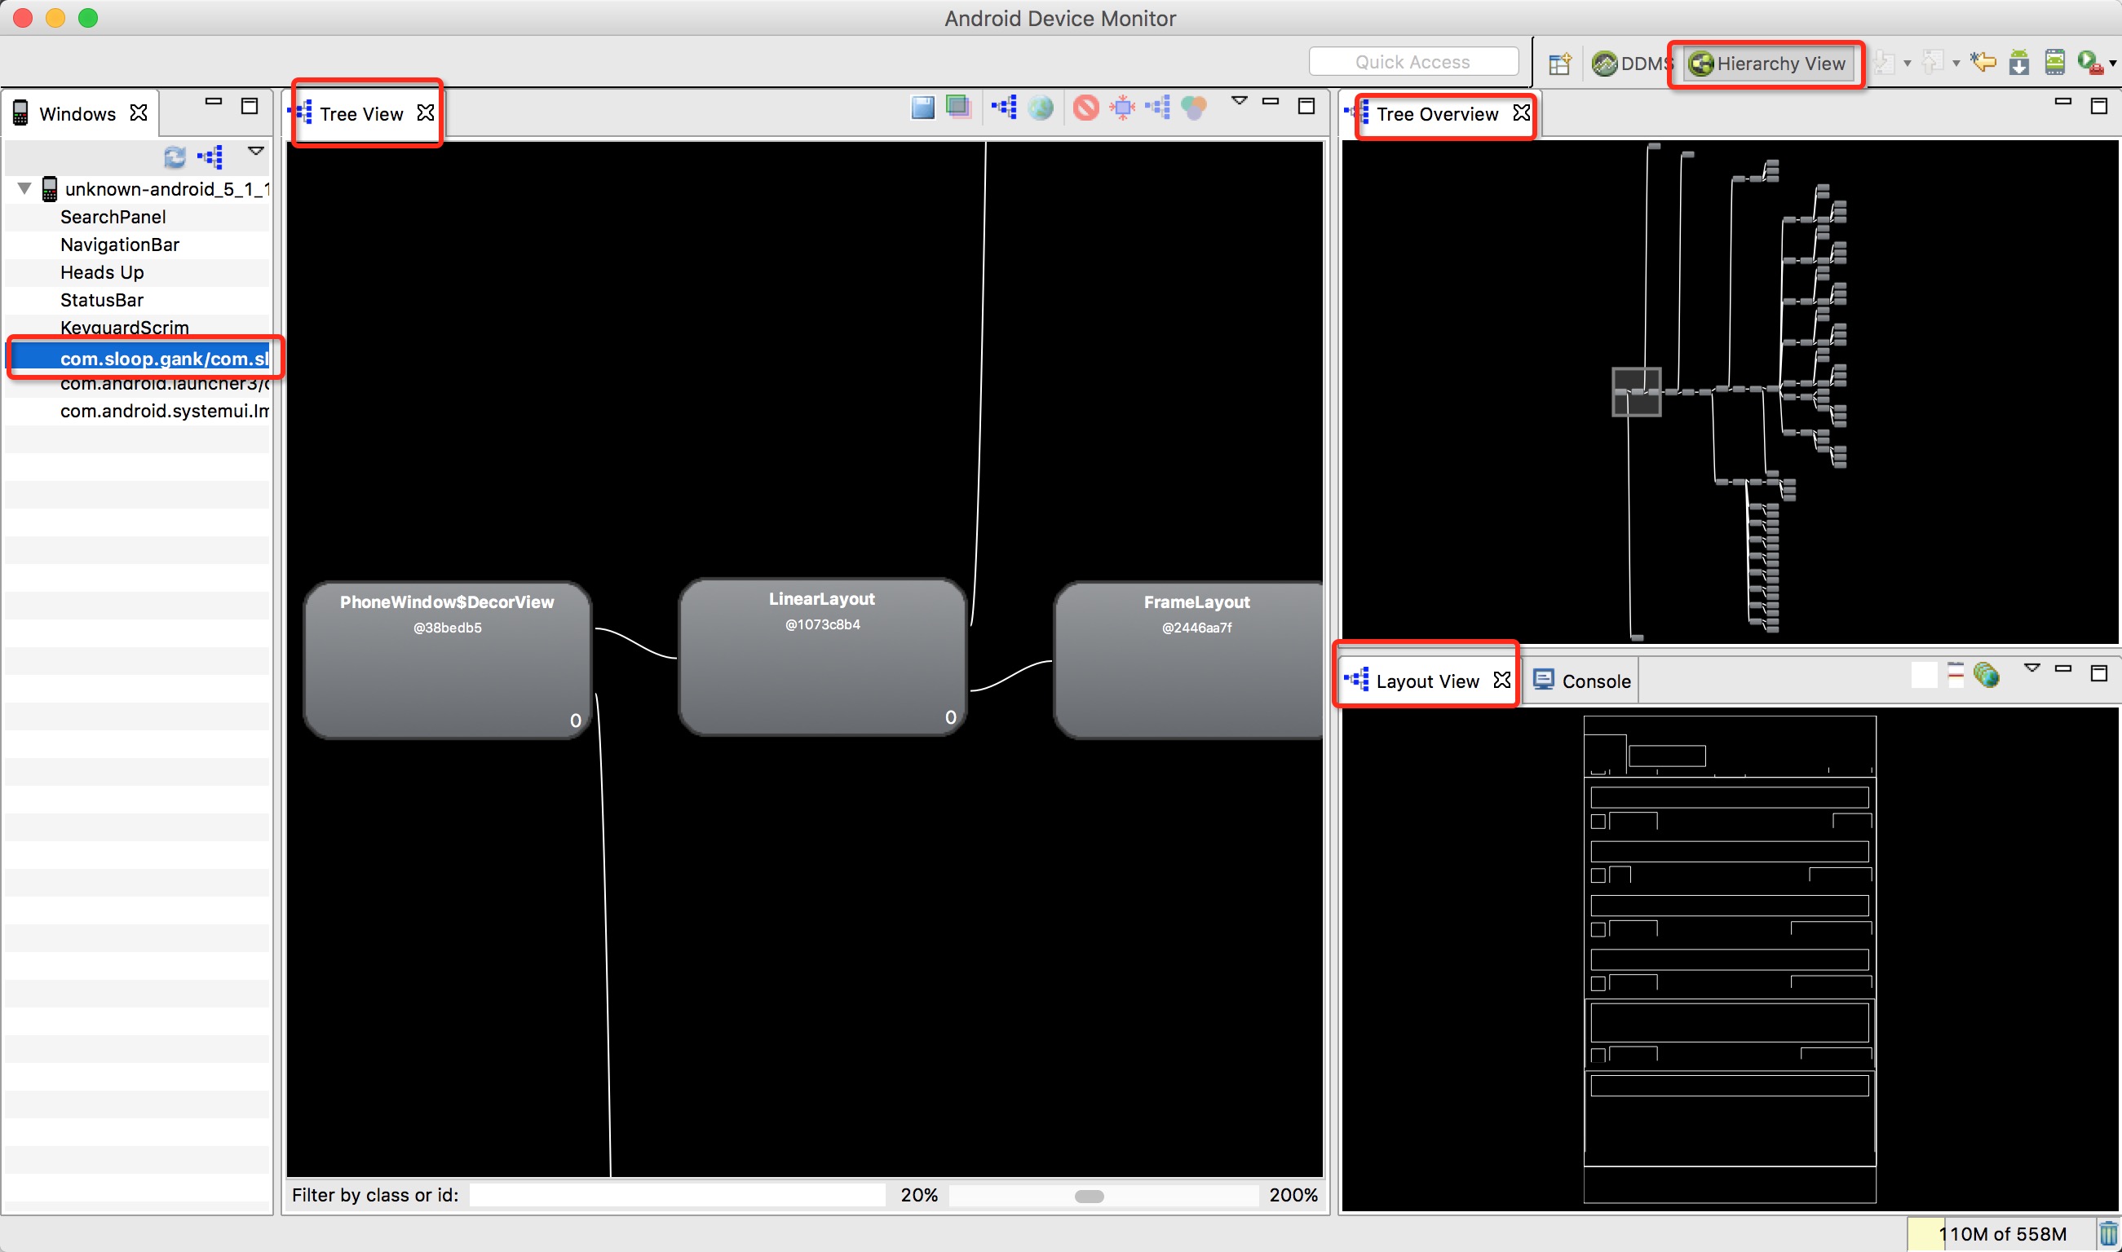Expand the dropdown beside greyed import icon
Image resolution: width=2122 pixels, height=1252 pixels.
(1908, 64)
